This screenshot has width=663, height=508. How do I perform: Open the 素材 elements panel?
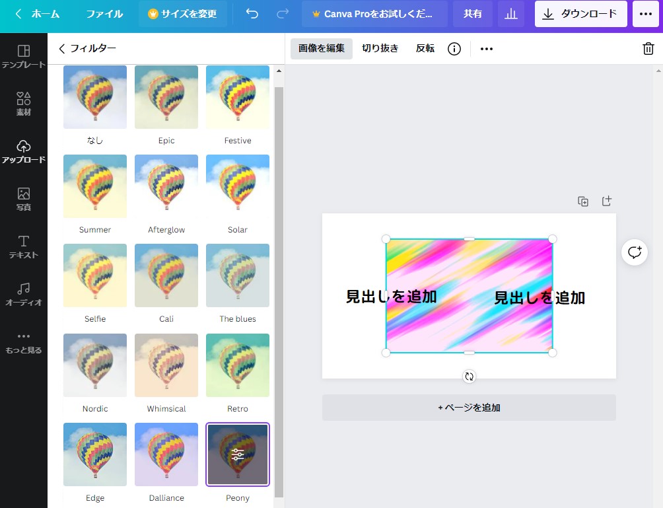[x=24, y=104]
